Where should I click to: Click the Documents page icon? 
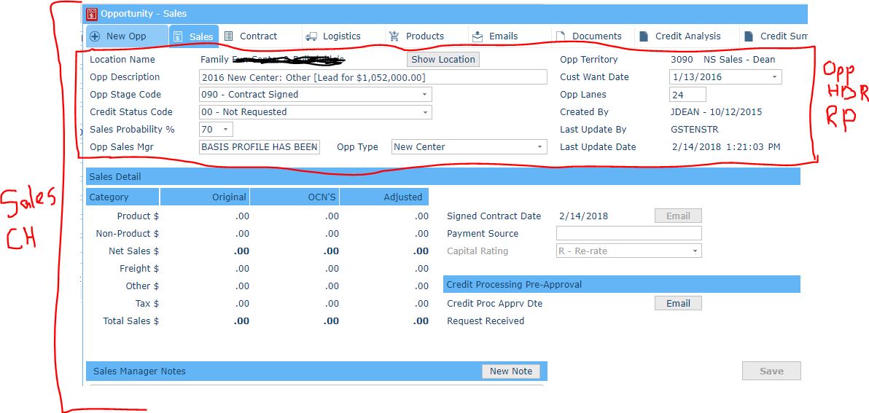click(561, 36)
